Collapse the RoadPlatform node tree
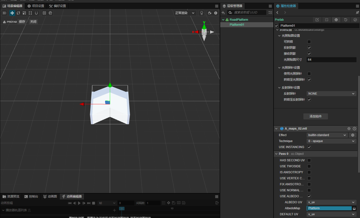The width and height of the screenshot is (360, 218). (x=223, y=20)
